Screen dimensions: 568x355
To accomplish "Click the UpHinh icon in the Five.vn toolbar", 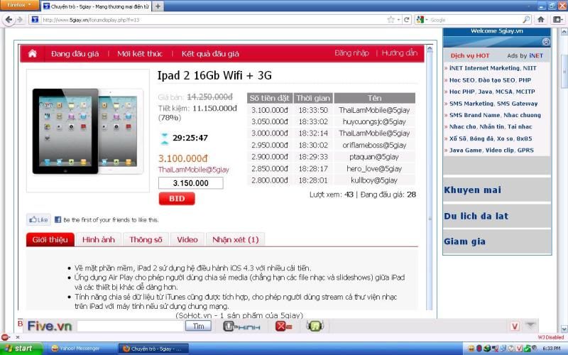I will (x=241, y=326).
